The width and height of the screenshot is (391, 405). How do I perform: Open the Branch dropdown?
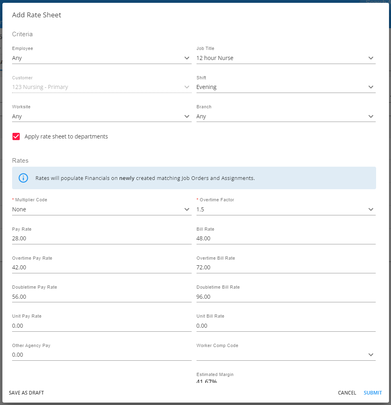285,116
